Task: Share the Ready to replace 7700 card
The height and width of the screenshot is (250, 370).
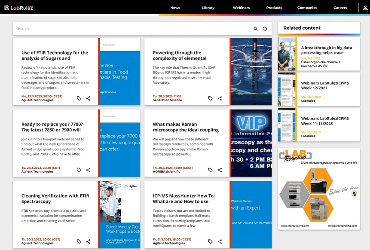Action: click(88, 170)
